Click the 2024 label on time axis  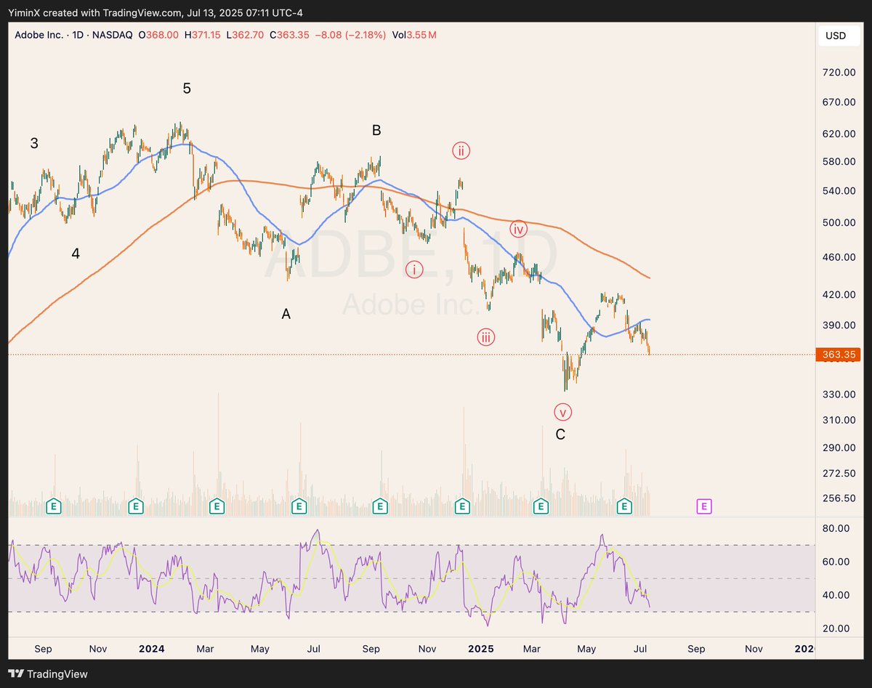(x=152, y=648)
